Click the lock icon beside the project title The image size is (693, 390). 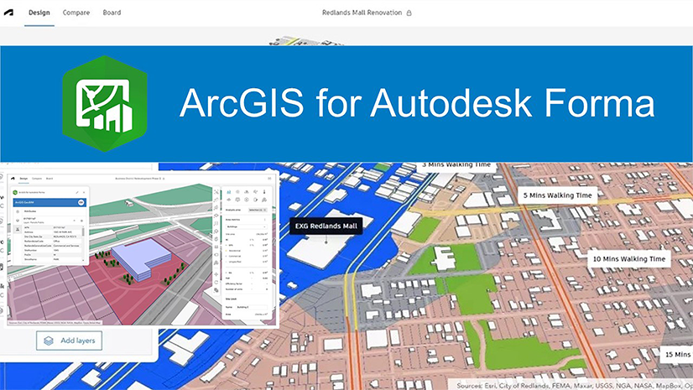pos(409,13)
